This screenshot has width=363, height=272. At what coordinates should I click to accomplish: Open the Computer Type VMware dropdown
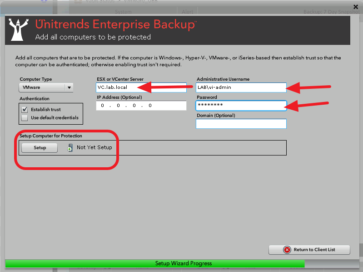click(46, 87)
